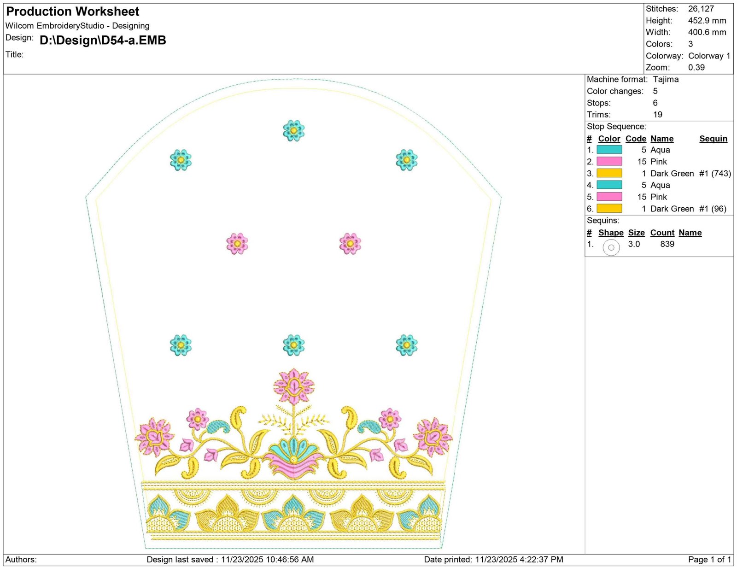Viewport: 737px width, 567px height.
Task: Click the upper left aqua flower motif
Action: tap(181, 160)
